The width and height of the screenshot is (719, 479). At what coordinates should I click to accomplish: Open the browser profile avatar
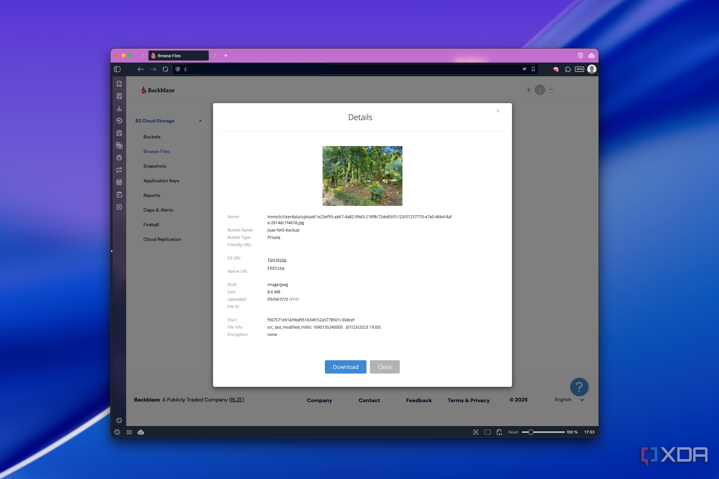[592, 69]
